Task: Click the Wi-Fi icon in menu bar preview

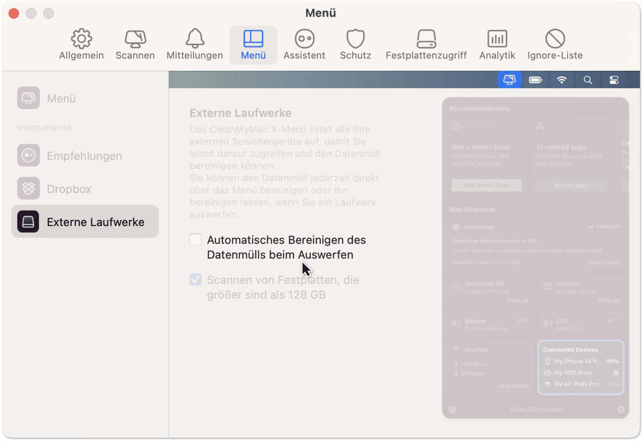Action: click(562, 80)
